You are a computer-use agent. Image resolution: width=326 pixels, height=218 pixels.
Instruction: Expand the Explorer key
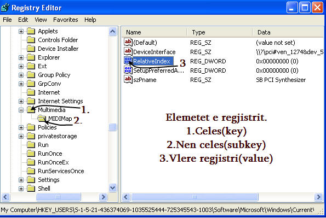pyautogui.click(x=21, y=57)
